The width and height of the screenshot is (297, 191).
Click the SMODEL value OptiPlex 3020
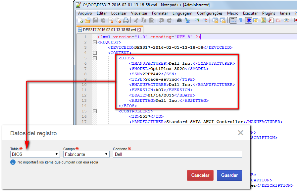pos(167,69)
